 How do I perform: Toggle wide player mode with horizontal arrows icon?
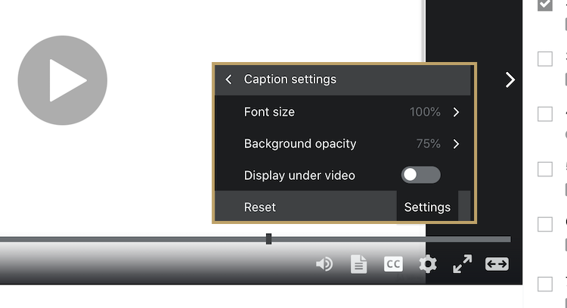pyautogui.click(x=497, y=264)
